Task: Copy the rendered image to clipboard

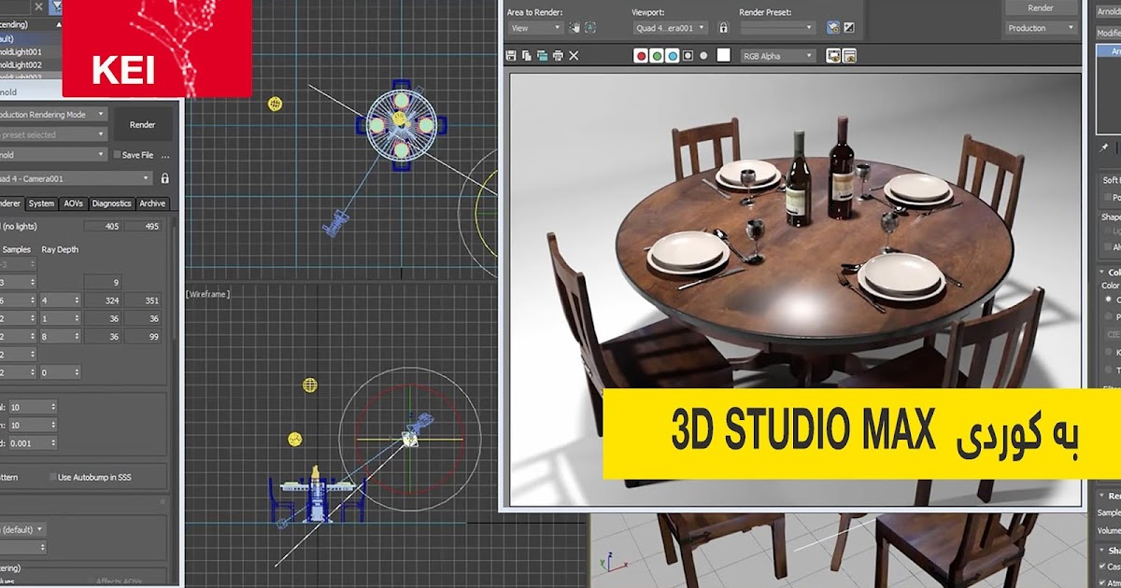Action: tap(527, 56)
